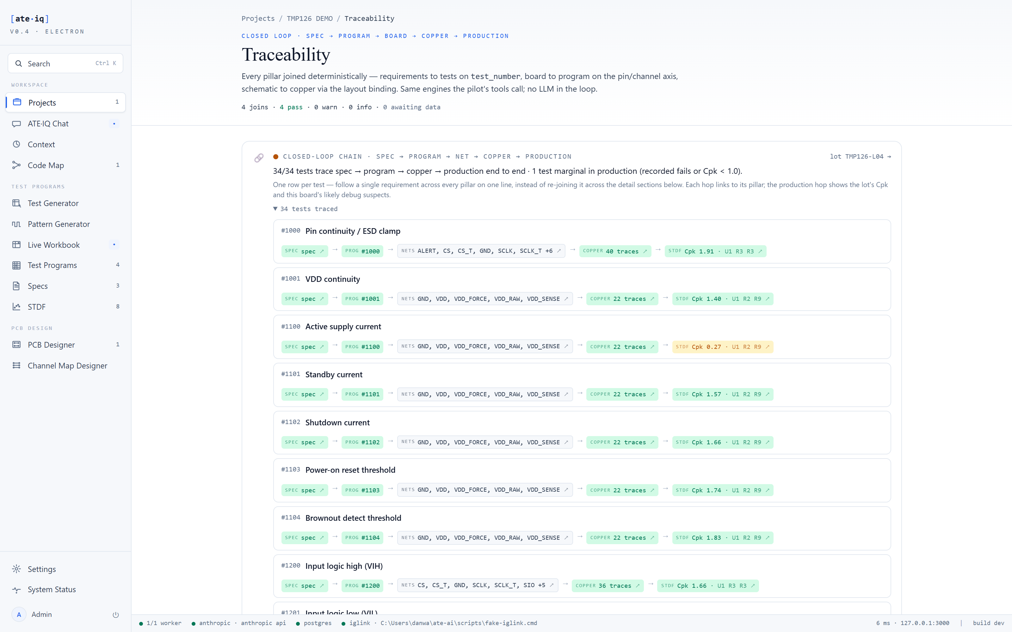Click the Test Programs grid icon
The height and width of the screenshot is (632, 1012).
click(17, 265)
